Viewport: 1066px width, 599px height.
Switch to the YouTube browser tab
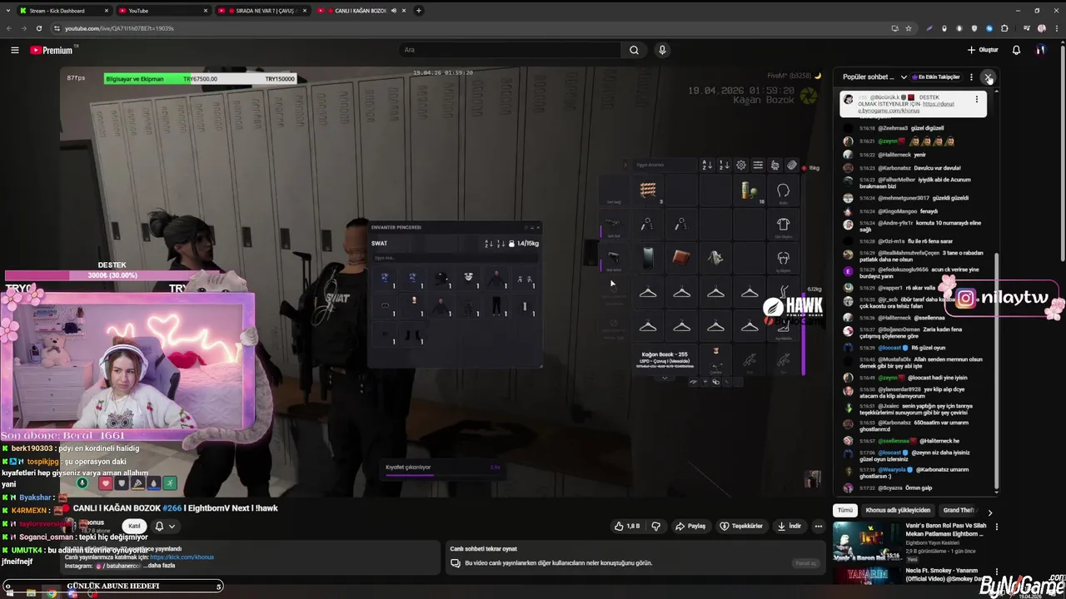pyautogui.click(x=163, y=11)
